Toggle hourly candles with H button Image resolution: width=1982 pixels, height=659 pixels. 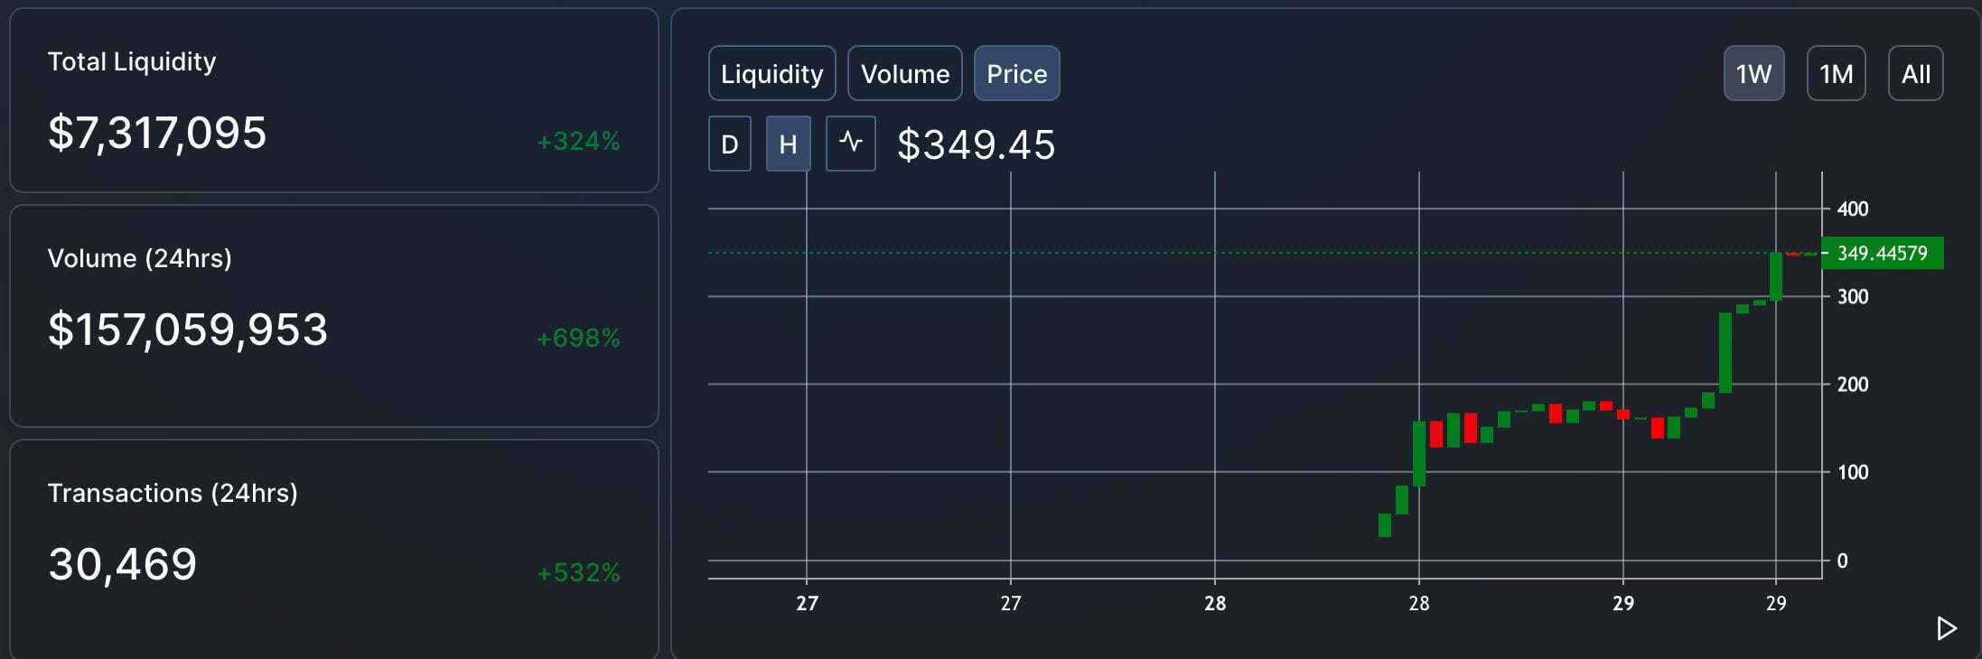[x=788, y=144]
